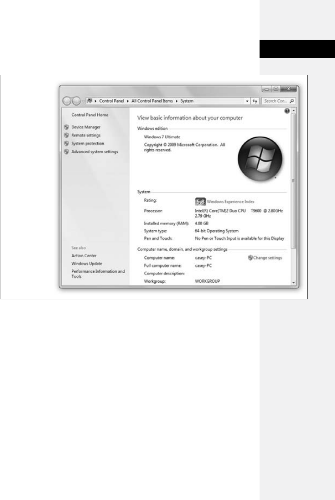The width and height of the screenshot is (335, 500).
Task: Click the refresh button in address bar
Action: pyautogui.click(x=255, y=101)
